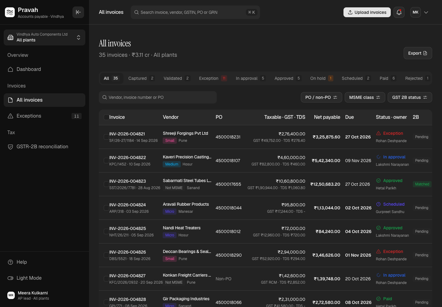
Task: Go to Dashboard in the sidebar
Action: (x=45, y=69)
